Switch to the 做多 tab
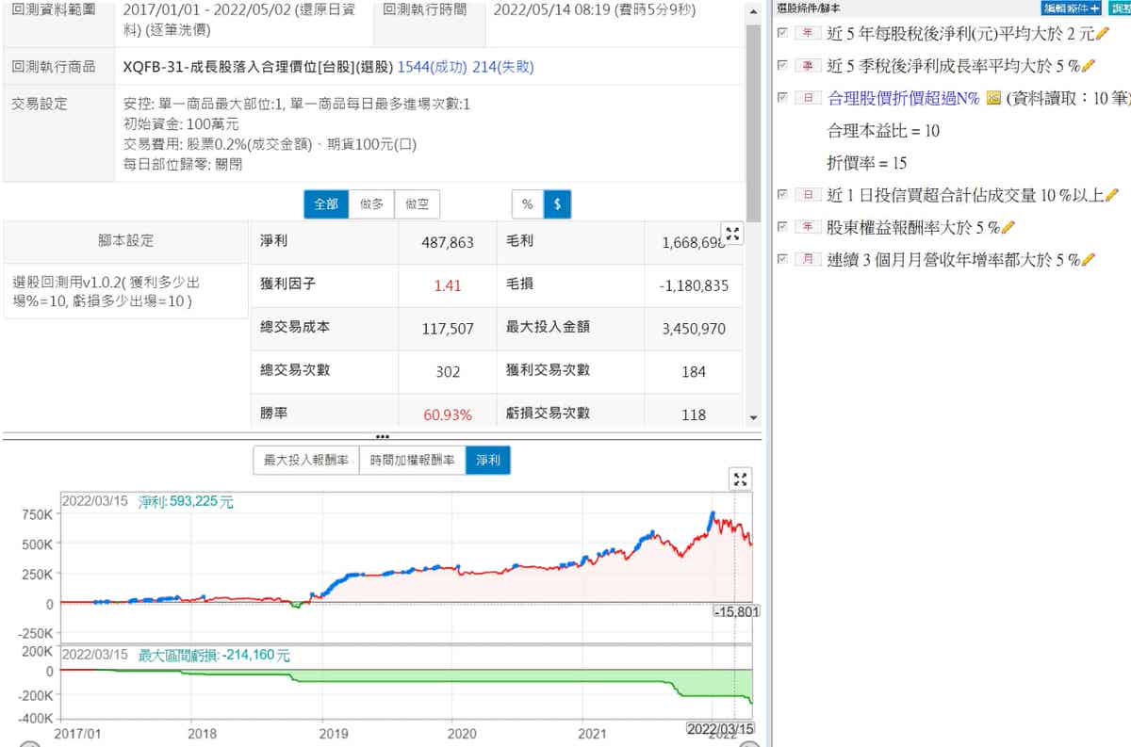 [371, 204]
